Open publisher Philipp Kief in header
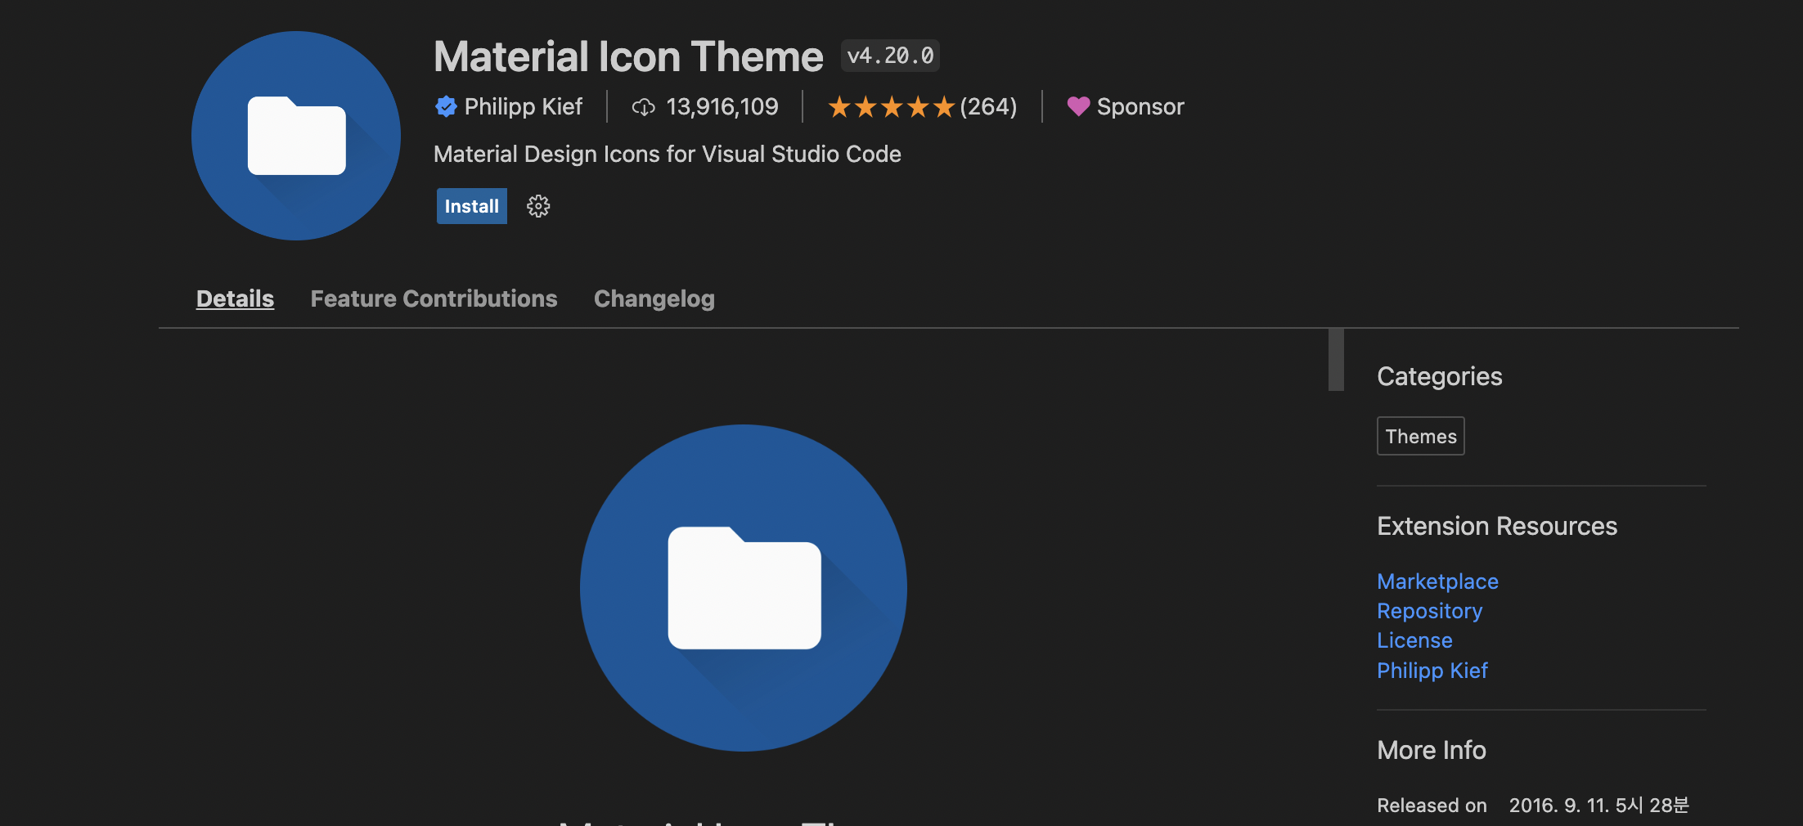The image size is (1803, 826). tap(524, 106)
